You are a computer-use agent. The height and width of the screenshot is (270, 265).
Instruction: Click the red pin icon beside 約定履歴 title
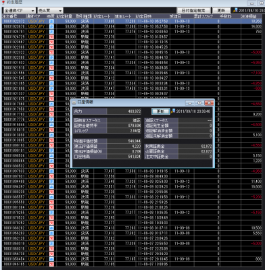click(3, 3)
